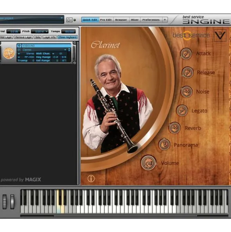231x232 pixels.
Task: Open the FP-HDD mode dropdown arrow
Action: click(x=19, y=57)
